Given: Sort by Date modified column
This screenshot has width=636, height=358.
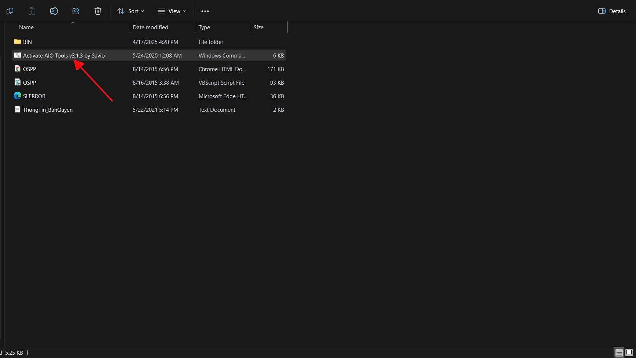Looking at the screenshot, I should click(x=150, y=27).
